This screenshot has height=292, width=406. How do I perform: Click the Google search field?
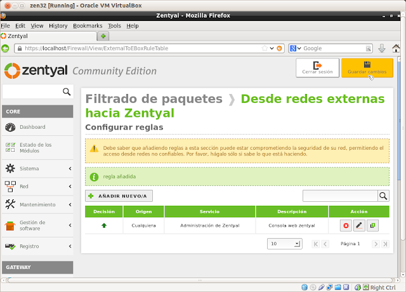click(x=334, y=48)
